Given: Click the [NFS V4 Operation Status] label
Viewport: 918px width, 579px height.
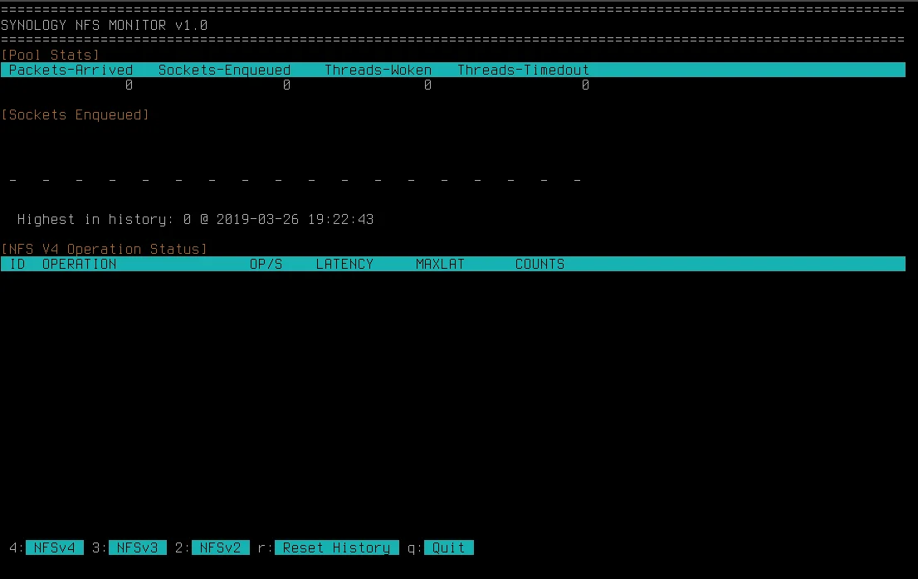Looking at the screenshot, I should pos(105,249).
